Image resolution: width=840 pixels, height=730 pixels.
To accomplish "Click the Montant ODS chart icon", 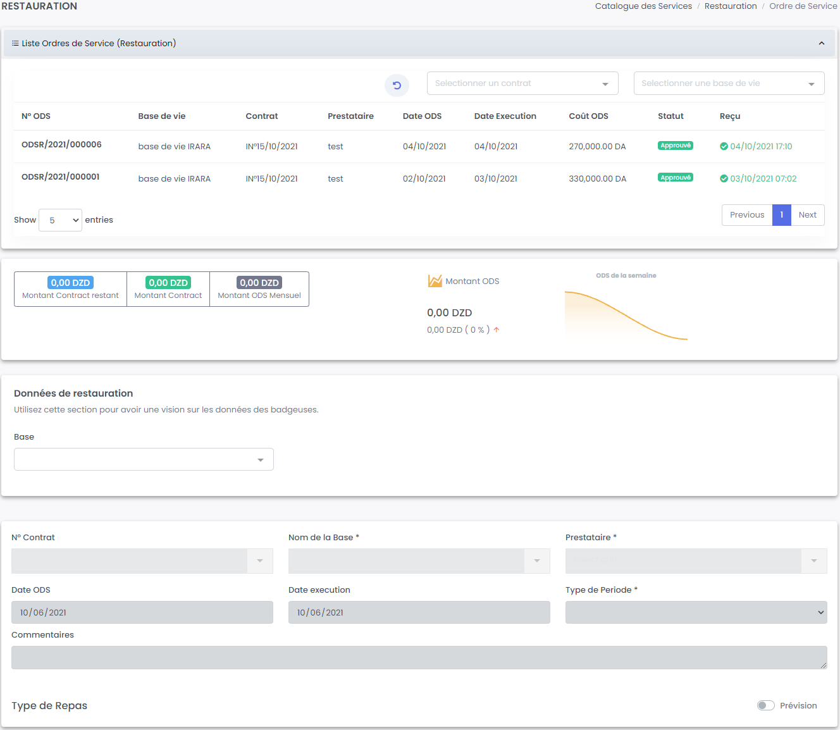I will [x=435, y=281].
